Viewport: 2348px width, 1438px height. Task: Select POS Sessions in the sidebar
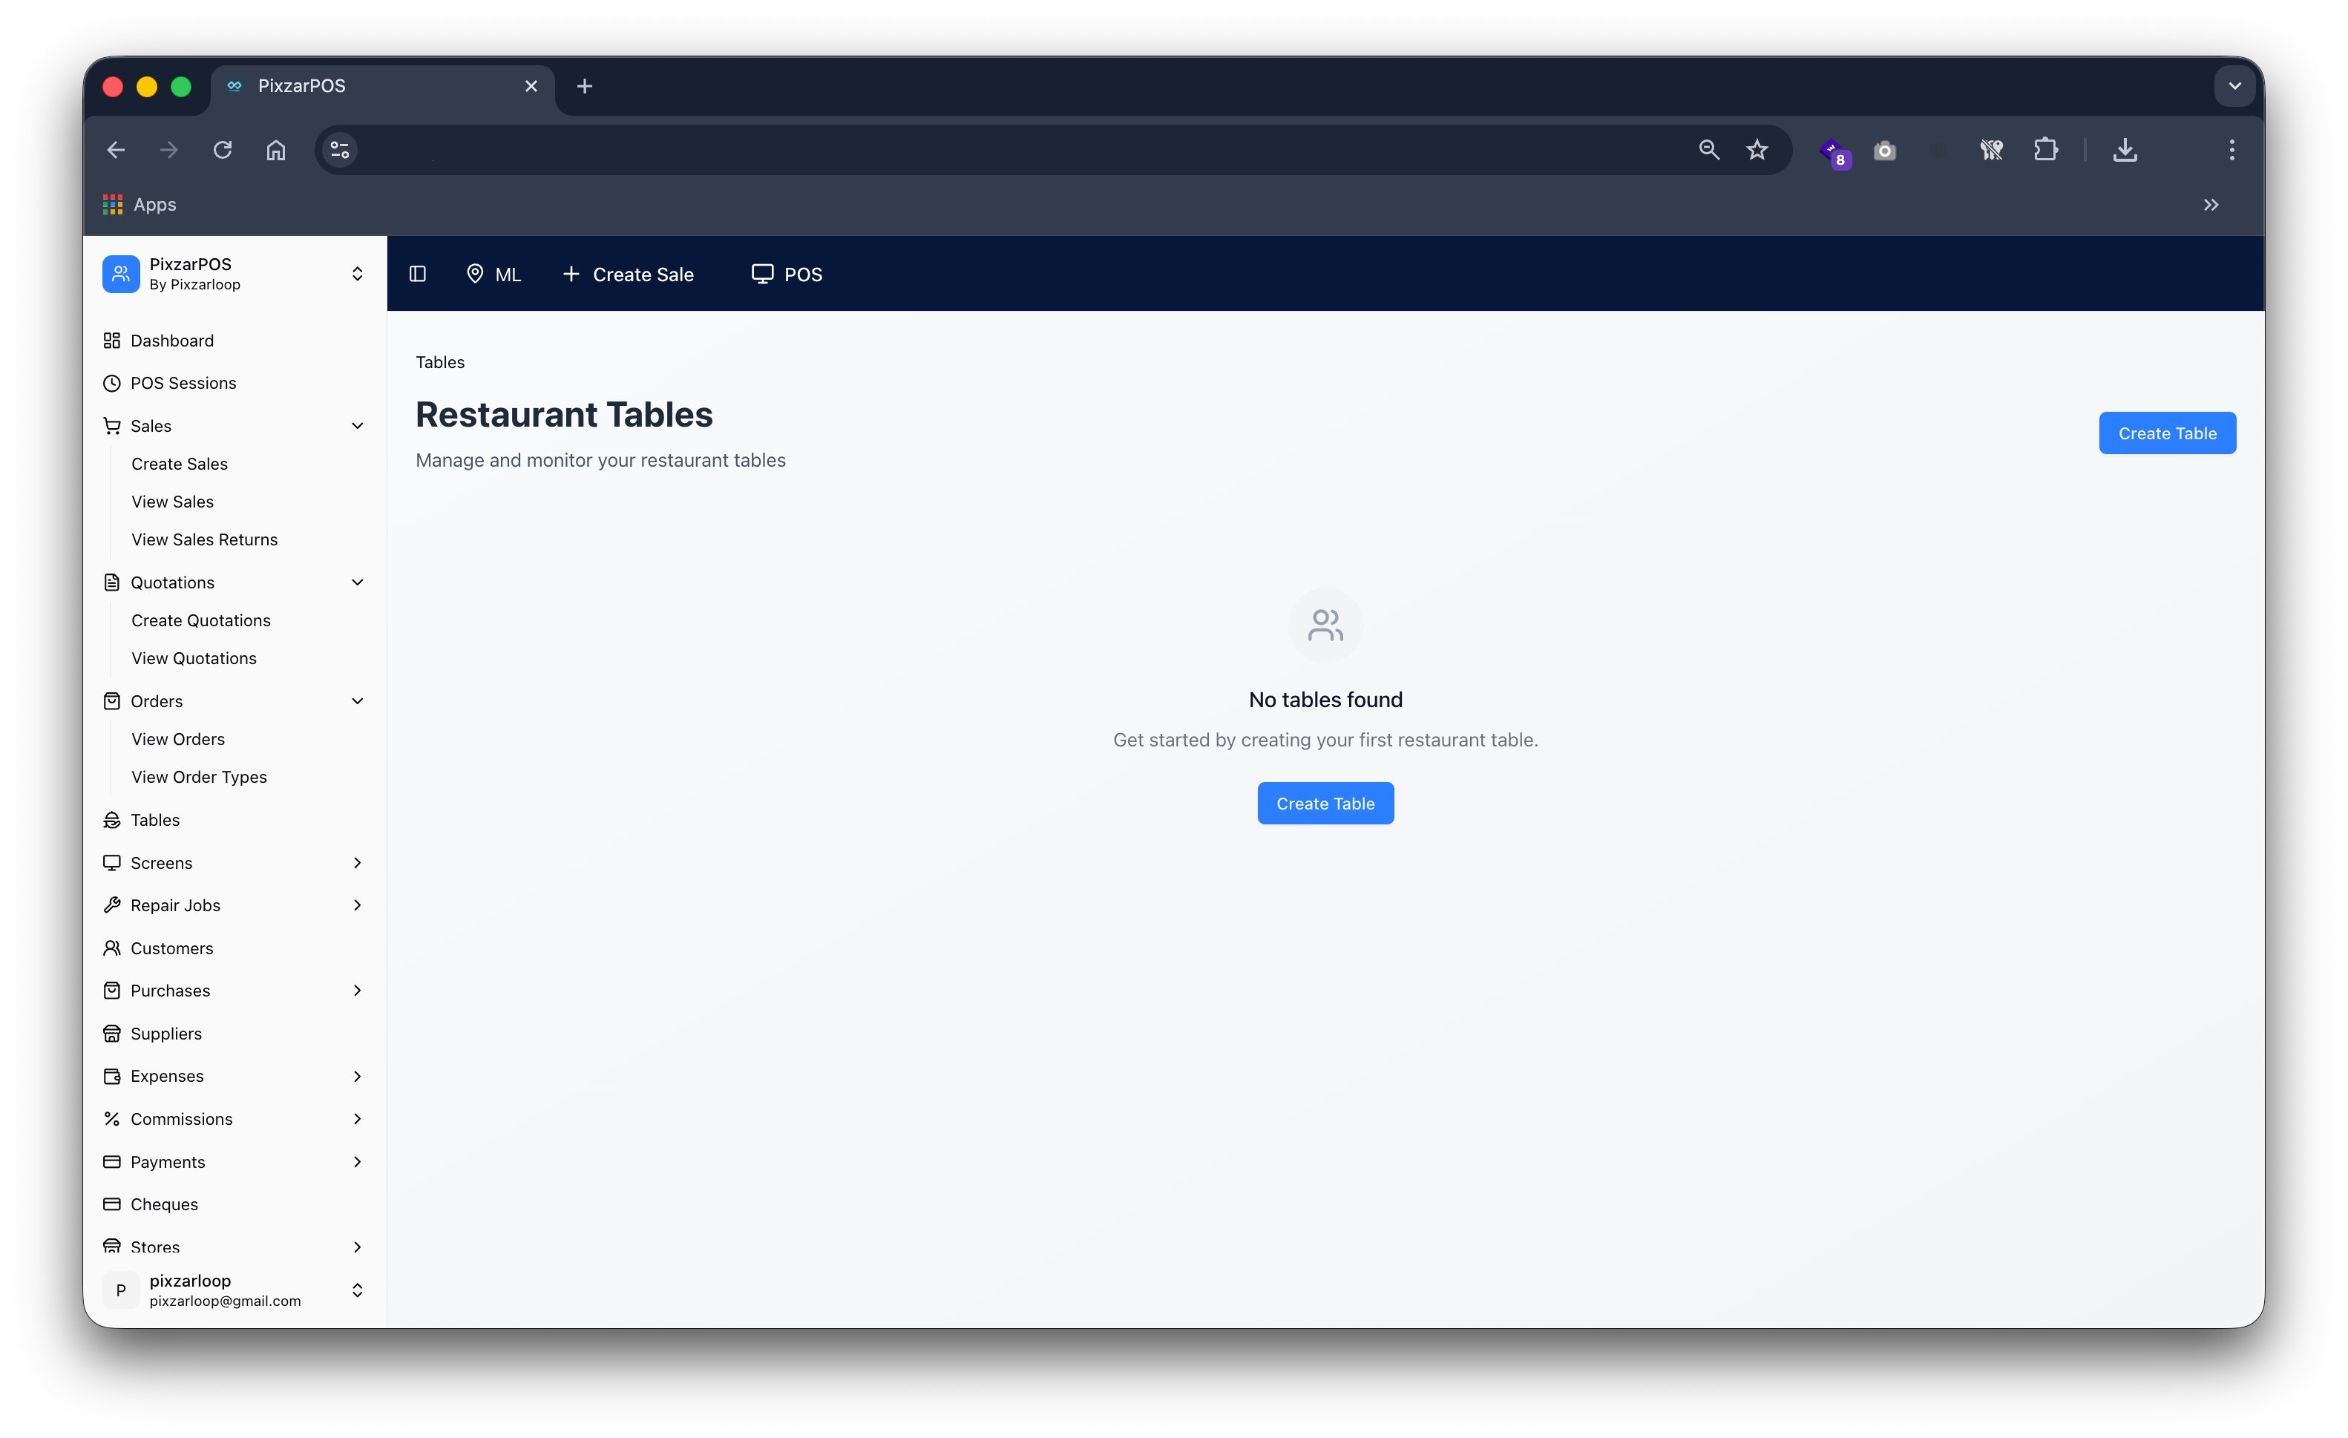click(x=183, y=383)
